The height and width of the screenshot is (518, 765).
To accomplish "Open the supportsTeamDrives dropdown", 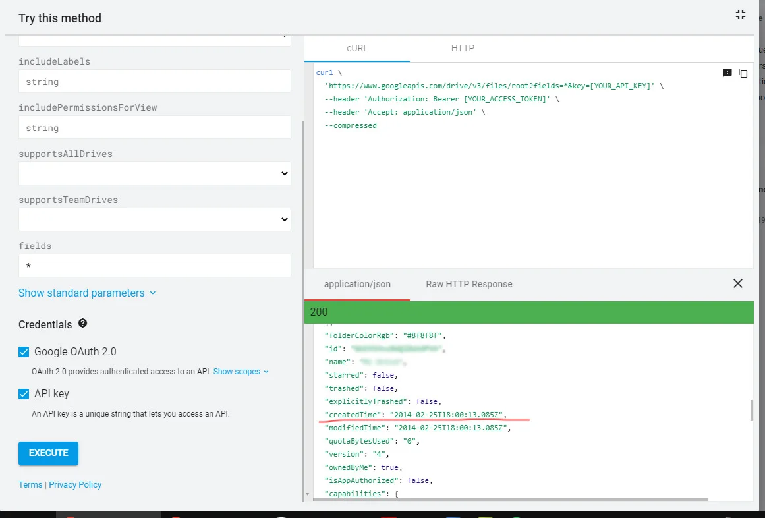I will coord(154,219).
